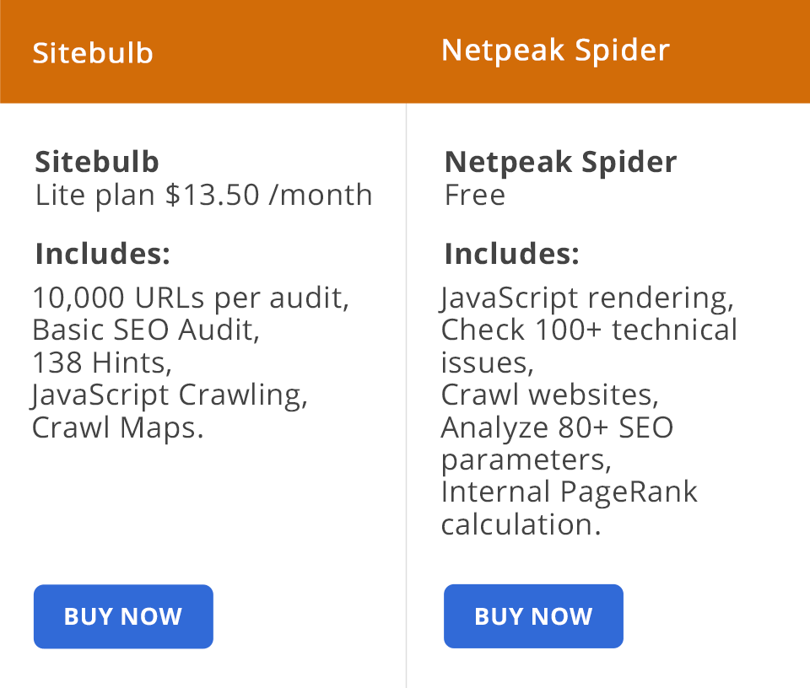
Task: Click the Sitebulb BUY NOW button
Action: click(x=123, y=616)
